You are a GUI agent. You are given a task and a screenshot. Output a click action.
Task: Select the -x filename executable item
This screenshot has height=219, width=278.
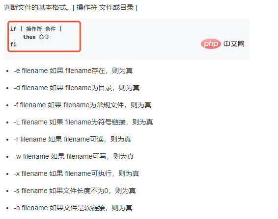click(x=77, y=173)
